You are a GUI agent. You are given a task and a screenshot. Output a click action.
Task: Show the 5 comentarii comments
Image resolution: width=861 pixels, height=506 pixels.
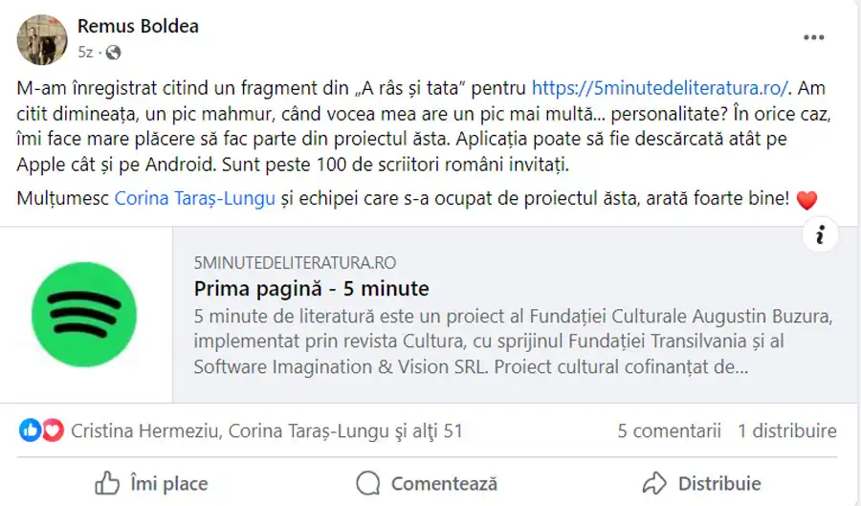pyautogui.click(x=669, y=431)
